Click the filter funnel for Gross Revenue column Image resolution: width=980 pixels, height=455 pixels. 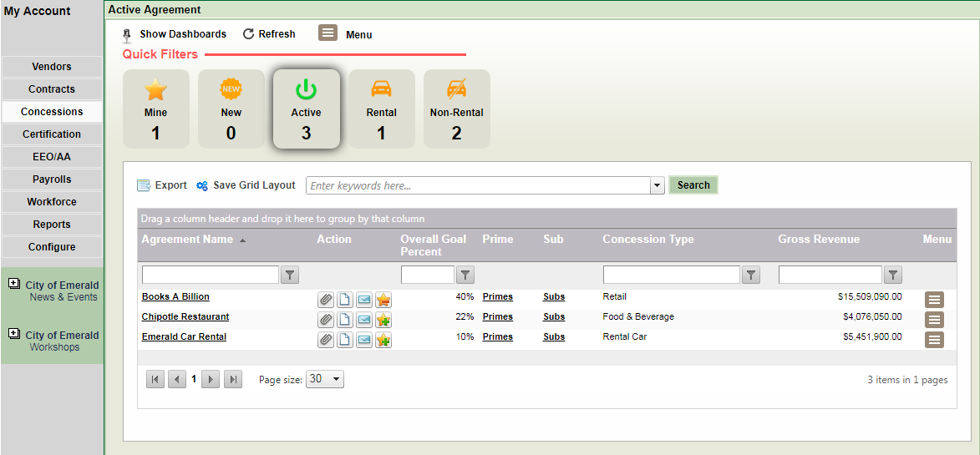coord(893,275)
